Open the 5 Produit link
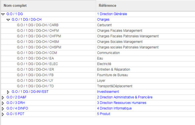 104,114
